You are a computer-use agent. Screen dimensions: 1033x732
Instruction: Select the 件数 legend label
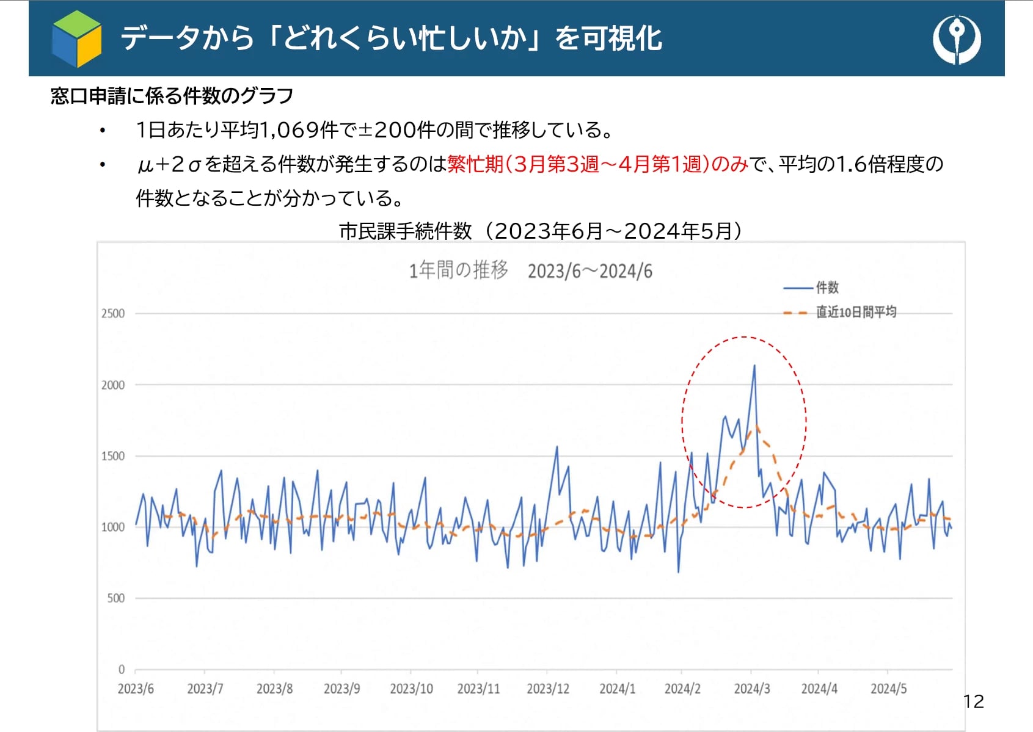(827, 288)
